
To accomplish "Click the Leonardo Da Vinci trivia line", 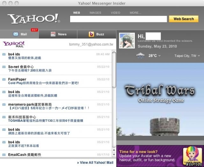I will click(165, 41).
